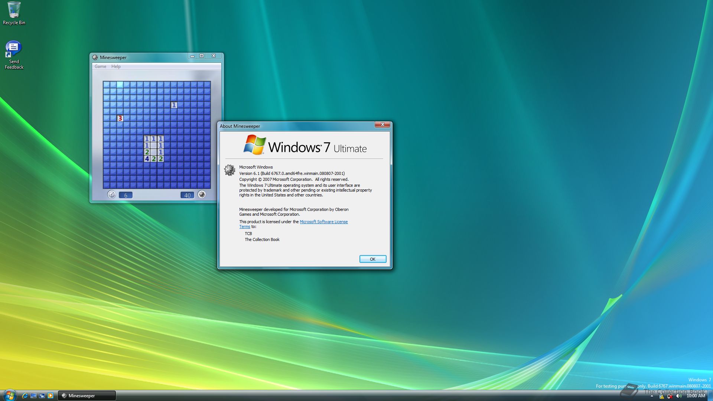
Task: Click the Show Desktop Quick Launch icon
Action: pos(33,396)
